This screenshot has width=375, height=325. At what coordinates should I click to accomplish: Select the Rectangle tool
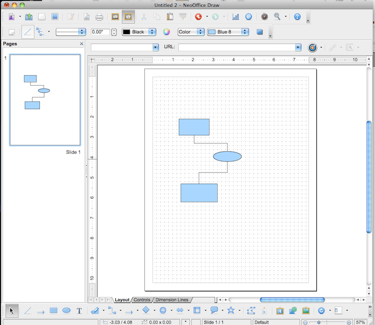point(53,310)
